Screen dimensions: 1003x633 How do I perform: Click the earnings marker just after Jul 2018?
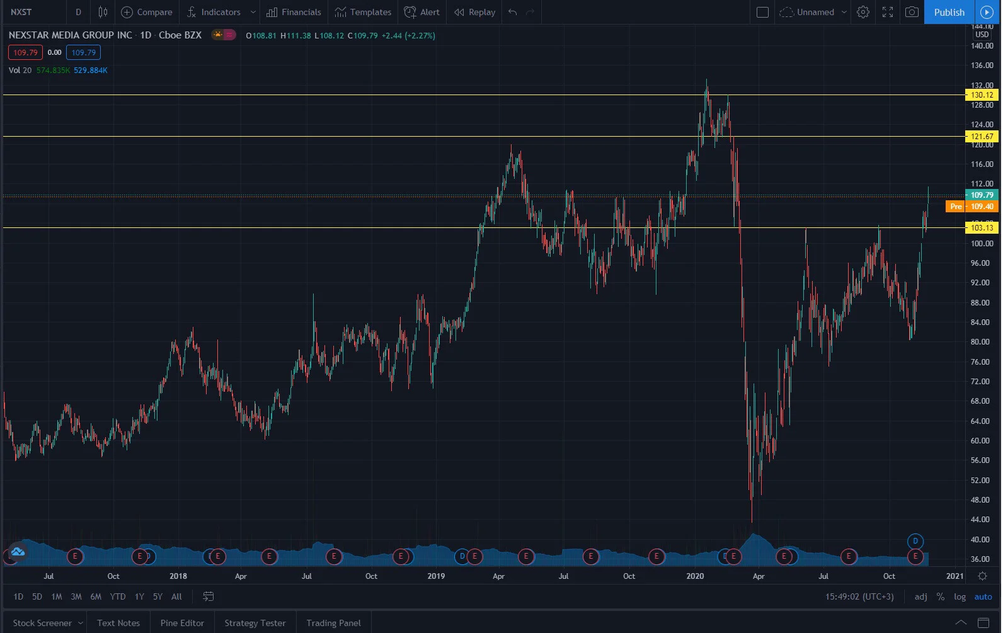click(334, 556)
